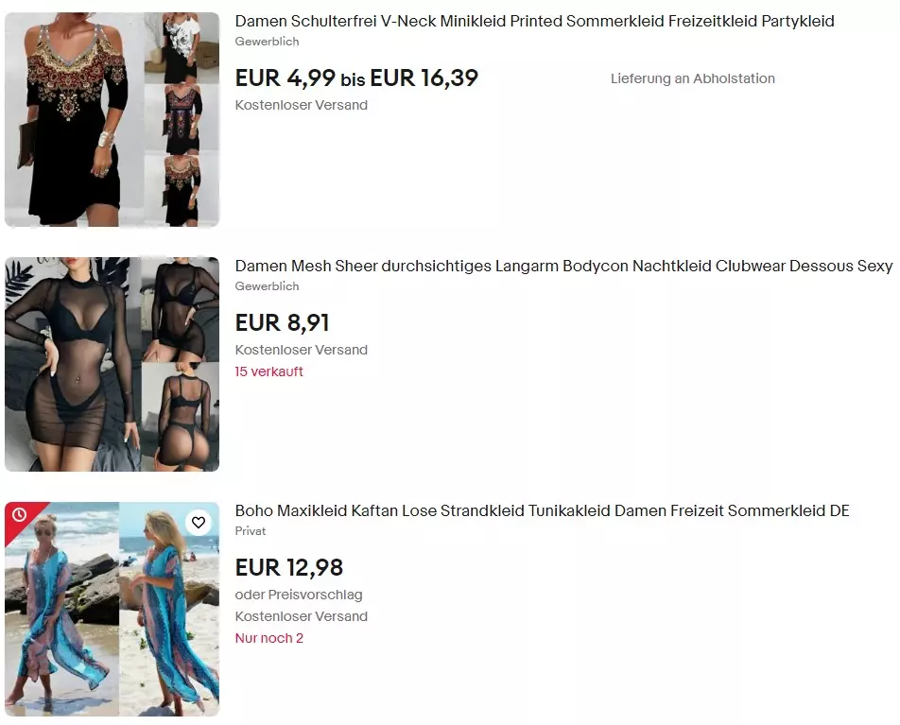Screen dimensions: 900x725
Task: Click the bottom small thumbnail of V-Neck dress
Action: coord(182,191)
